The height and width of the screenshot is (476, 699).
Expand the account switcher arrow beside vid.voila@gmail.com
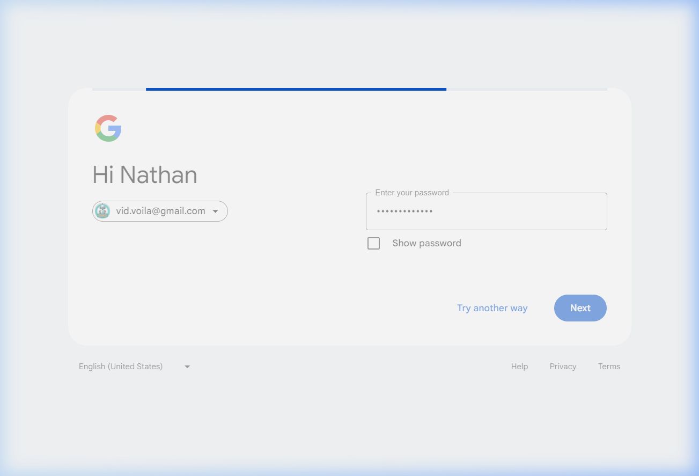[x=216, y=211]
